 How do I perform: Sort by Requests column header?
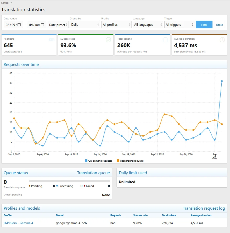[116, 215]
